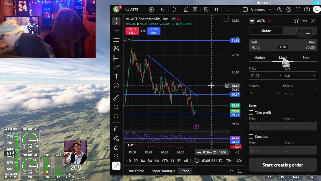Image resolution: width=321 pixels, height=181 pixels.
Task: Open Stop loss Ticks unit dropdown
Action: (x=289, y=143)
